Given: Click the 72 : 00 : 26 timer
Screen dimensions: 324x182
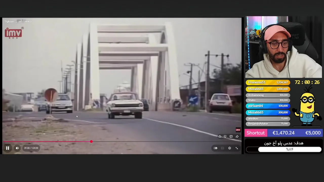Looking at the screenshot, I should (x=307, y=82).
